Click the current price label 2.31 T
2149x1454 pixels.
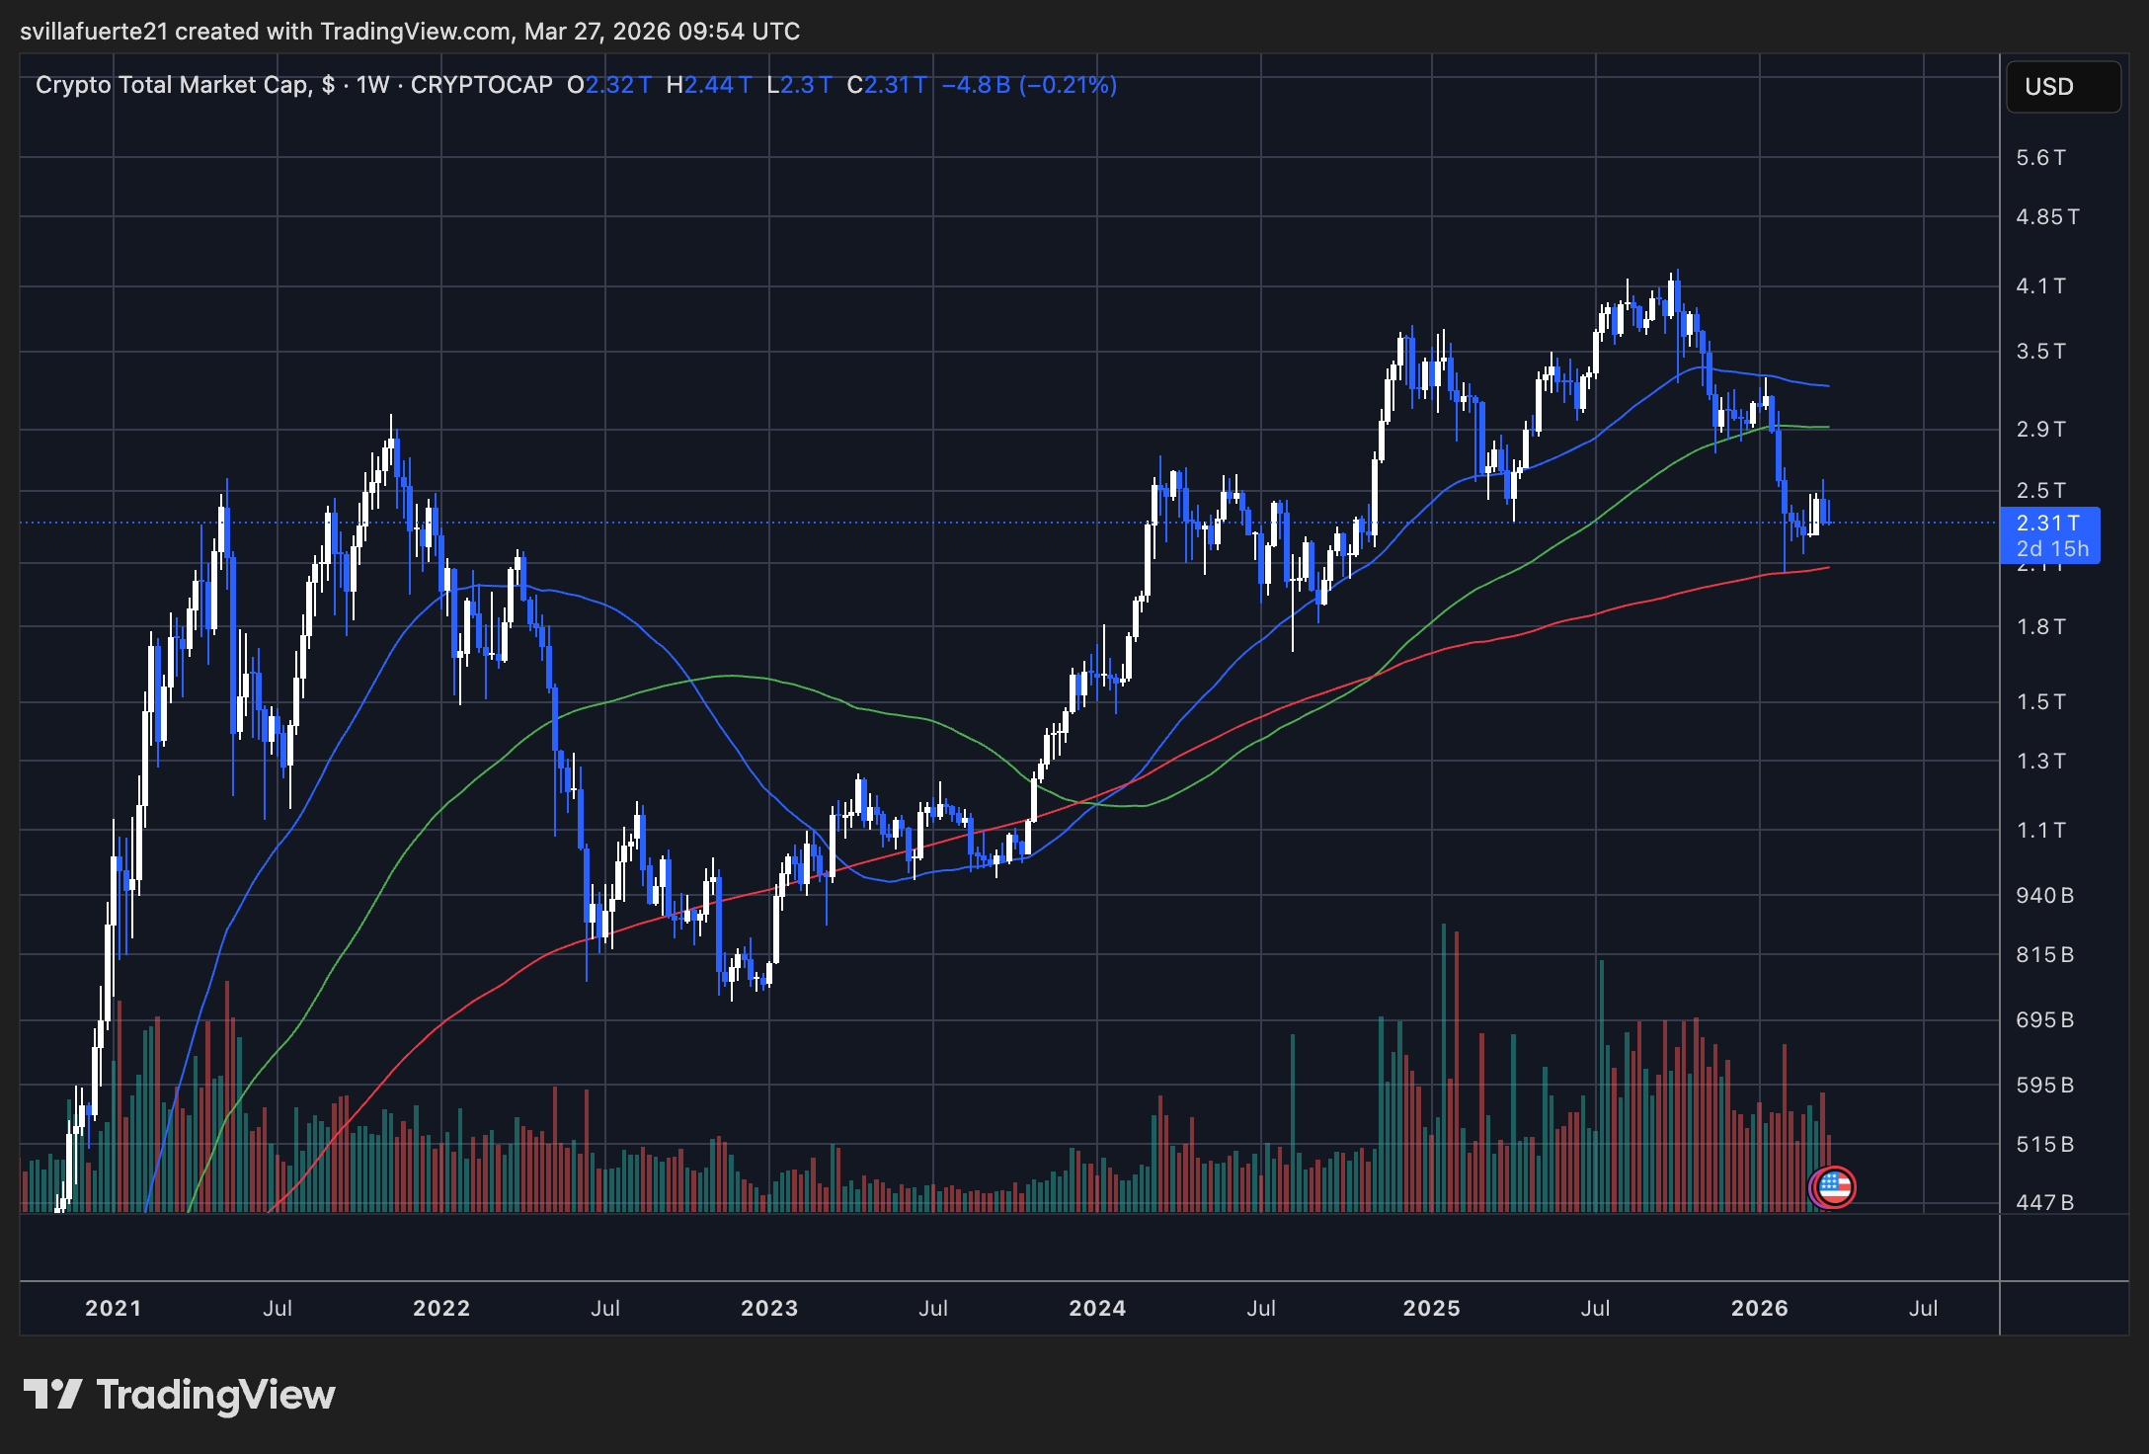pyautogui.click(x=2048, y=524)
